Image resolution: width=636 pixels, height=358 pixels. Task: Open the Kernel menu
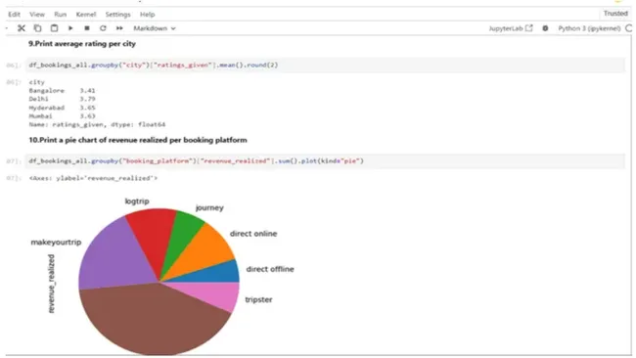click(x=86, y=15)
